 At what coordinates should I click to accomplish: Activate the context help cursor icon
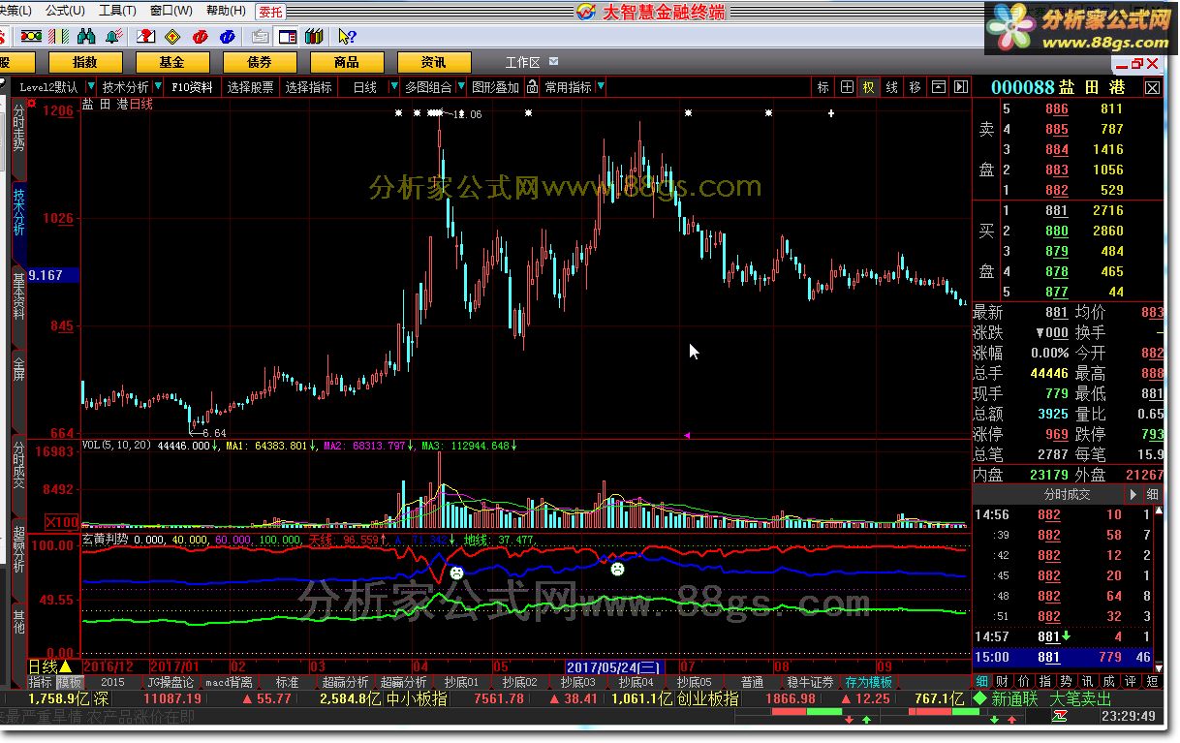pos(347,37)
